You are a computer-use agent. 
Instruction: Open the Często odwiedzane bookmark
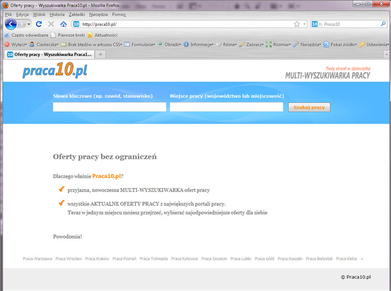pos(26,35)
